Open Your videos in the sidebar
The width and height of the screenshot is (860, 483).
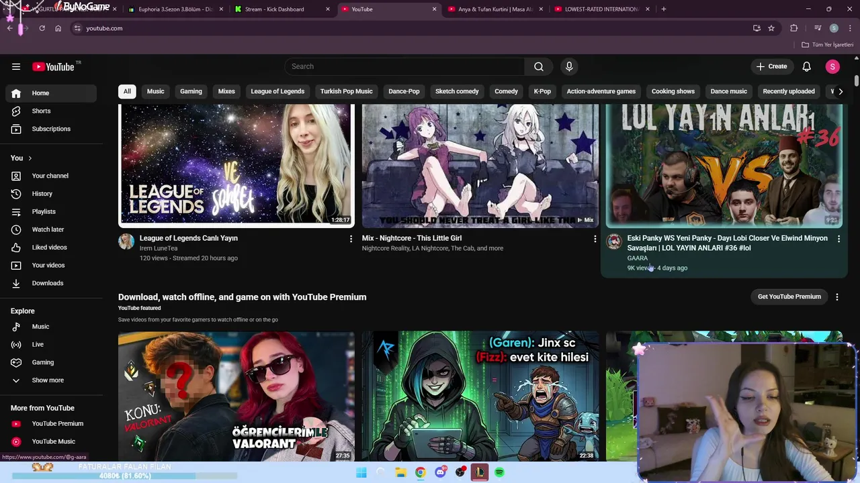[x=52, y=265]
